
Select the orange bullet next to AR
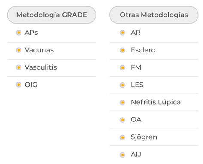(x=122, y=33)
